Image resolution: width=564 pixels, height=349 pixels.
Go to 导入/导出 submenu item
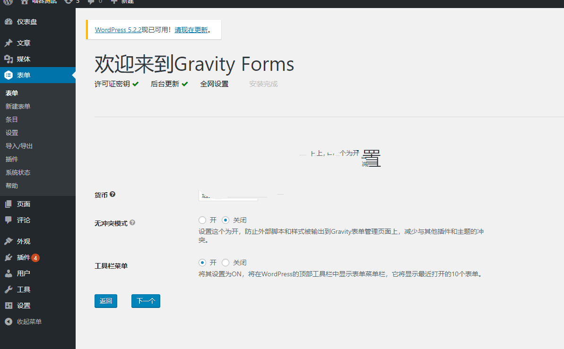(x=19, y=146)
